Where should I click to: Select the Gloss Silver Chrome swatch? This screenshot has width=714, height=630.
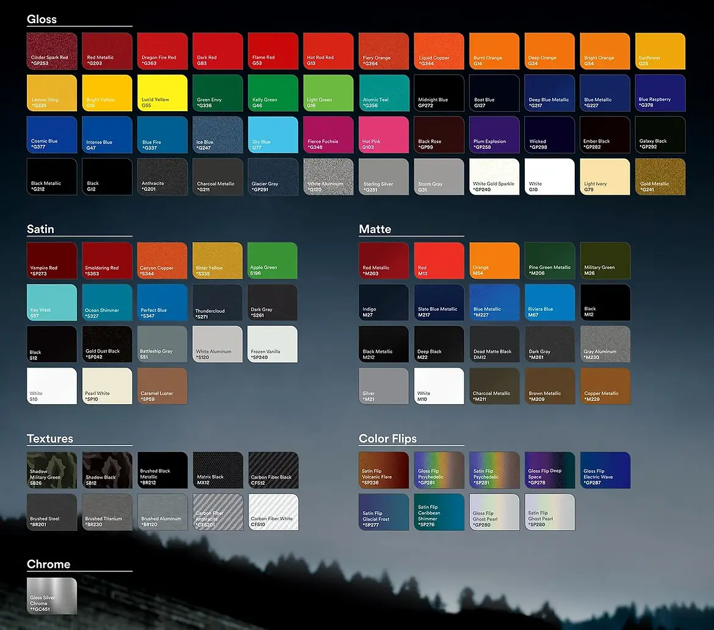[51, 596]
